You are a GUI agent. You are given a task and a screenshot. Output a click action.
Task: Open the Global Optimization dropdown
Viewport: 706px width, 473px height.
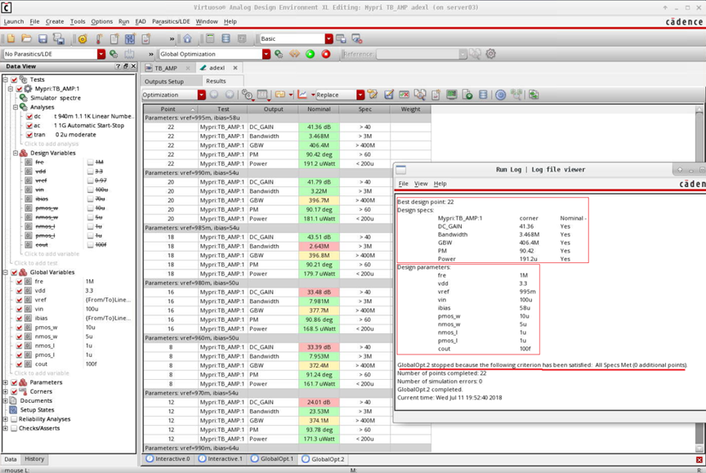pyautogui.click(x=266, y=52)
